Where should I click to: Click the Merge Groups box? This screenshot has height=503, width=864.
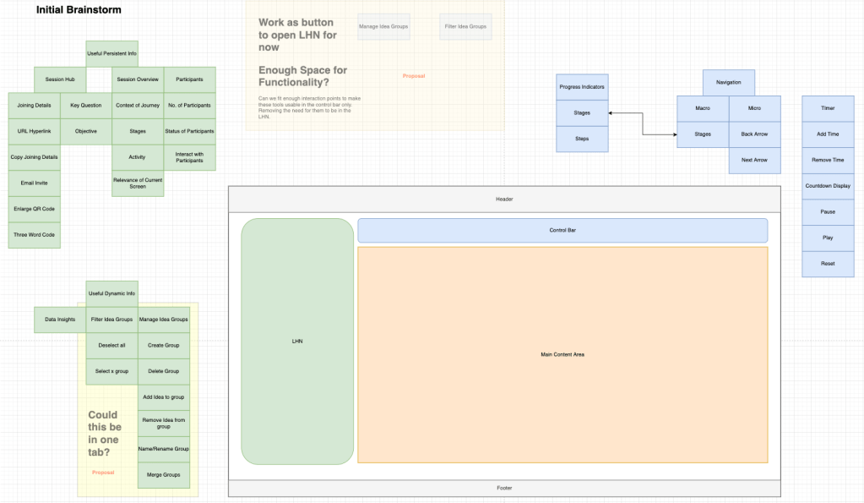164,475
